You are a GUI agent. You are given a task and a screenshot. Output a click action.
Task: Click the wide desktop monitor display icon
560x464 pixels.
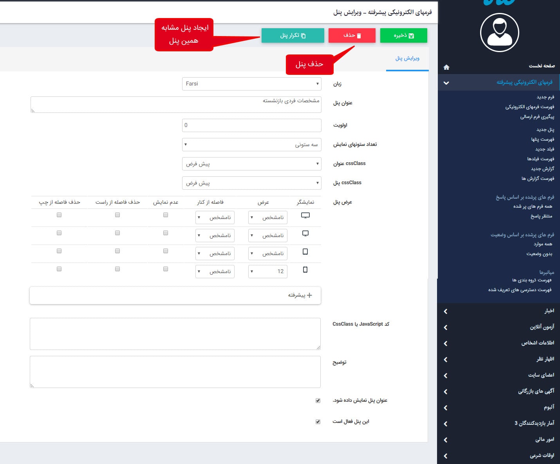(x=305, y=215)
